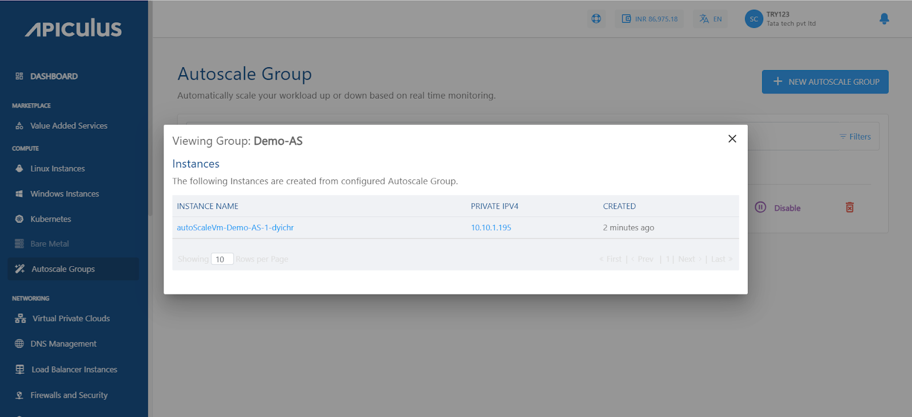Image resolution: width=912 pixels, height=417 pixels.
Task: Open Load Balancer Instances
Action: [x=74, y=369]
